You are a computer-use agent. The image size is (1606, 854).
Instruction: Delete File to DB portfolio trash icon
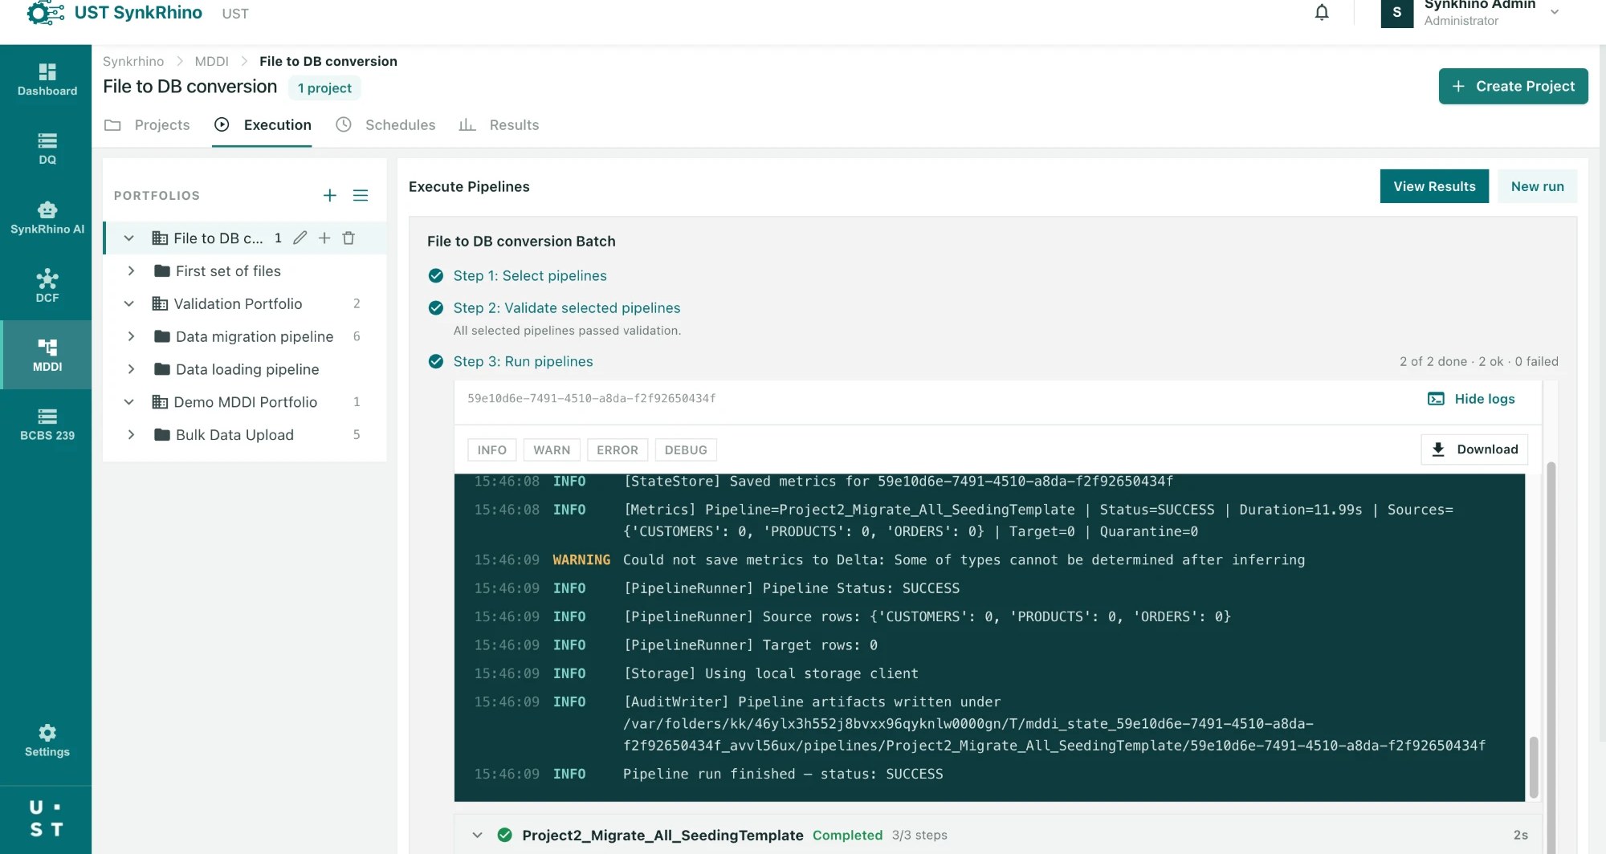(x=349, y=238)
